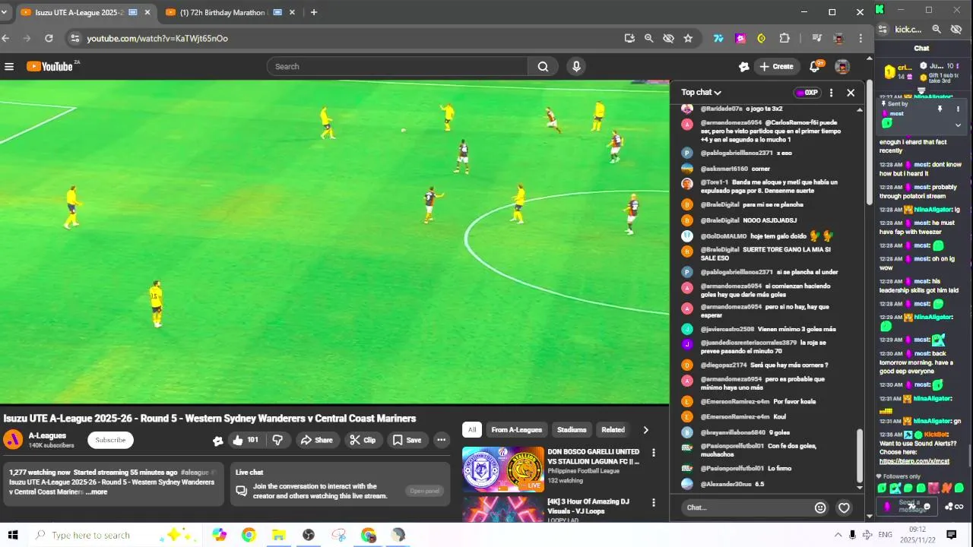973x547 pixels.
Task: Open the 7TV browser extension
Action: (x=718, y=38)
